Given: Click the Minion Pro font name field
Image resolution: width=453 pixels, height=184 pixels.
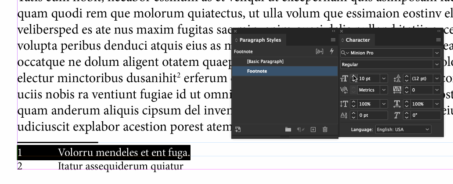Looking at the screenshot, I should click(x=392, y=53).
